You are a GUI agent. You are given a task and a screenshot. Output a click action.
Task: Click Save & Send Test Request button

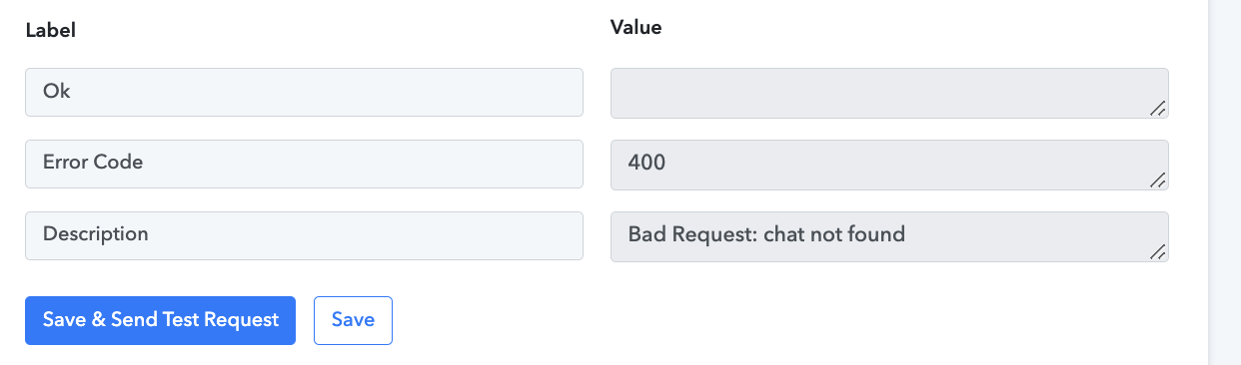coord(160,320)
